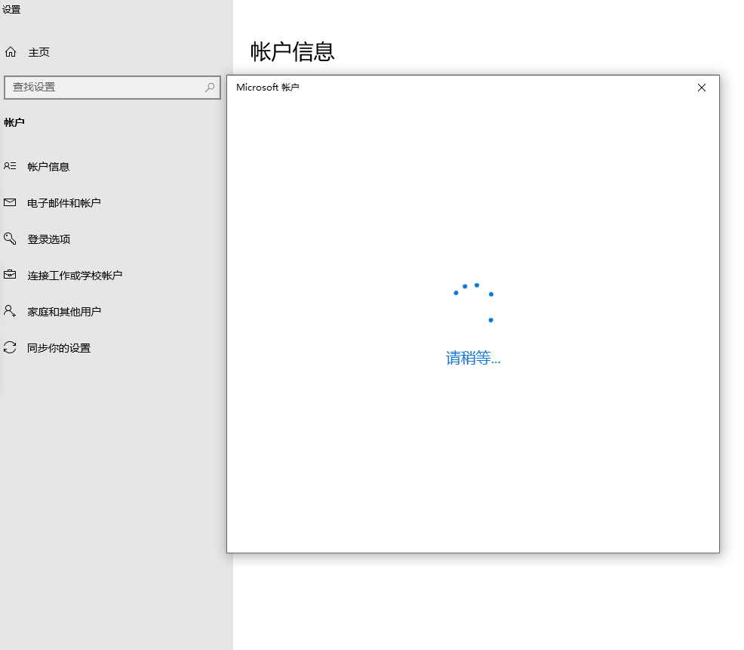
Task: Click the add-person icon for family users
Action: (x=10, y=311)
